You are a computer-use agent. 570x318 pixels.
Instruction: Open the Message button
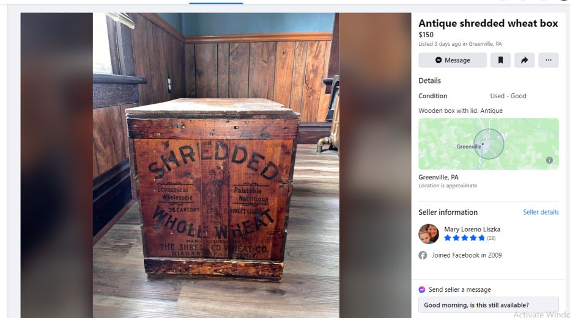(453, 60)
